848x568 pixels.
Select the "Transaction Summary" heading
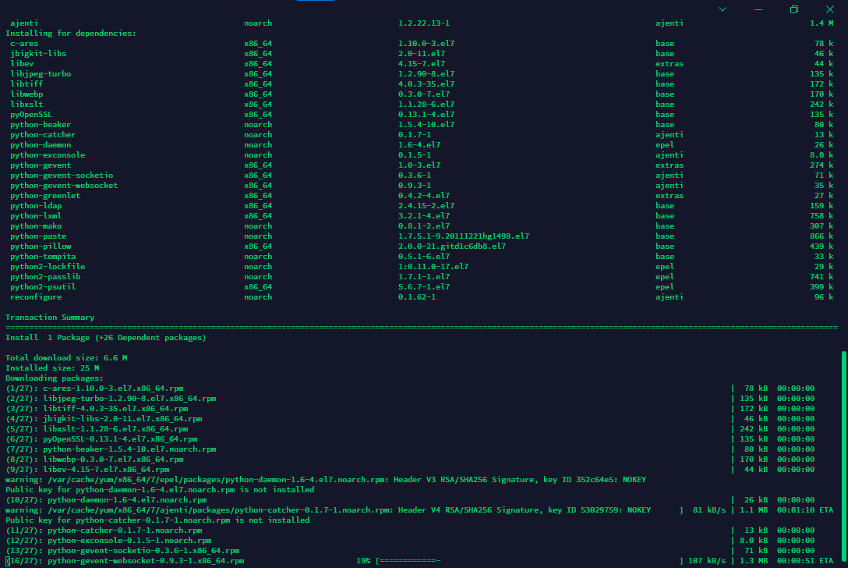(x=50, y=318)
